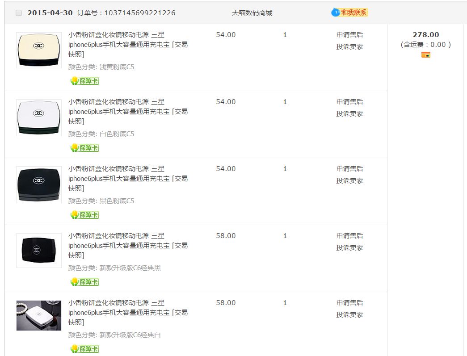467x356 pixels.
Task: Open the light yellow compact product thumbnail
Action: [x=39, y=50]
